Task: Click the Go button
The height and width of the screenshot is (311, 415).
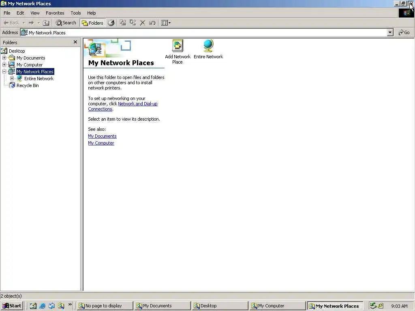Action: (x=404, y=32)
